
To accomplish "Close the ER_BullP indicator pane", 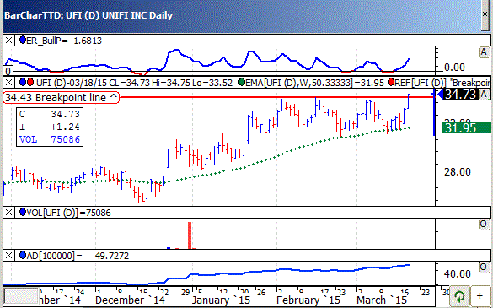I will [x=8, y=41].
